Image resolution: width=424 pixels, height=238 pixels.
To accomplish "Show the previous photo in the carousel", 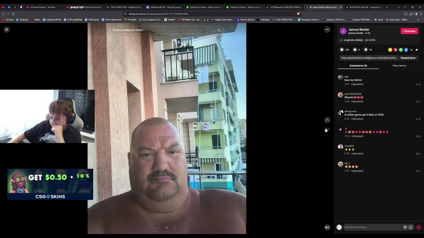I will tap(159, 227).
